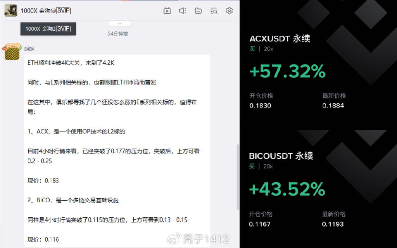This screenshot has height=248, width=397.
Task: Click the line mentioning 0.115的压力位
Action: click(x=107, y=220)
